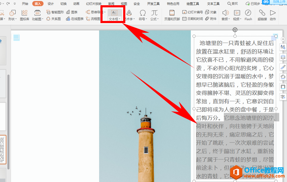This screenshot has height=182, width=287.
Task: Insert 附件 attachment
Action: tap(211, 19)
